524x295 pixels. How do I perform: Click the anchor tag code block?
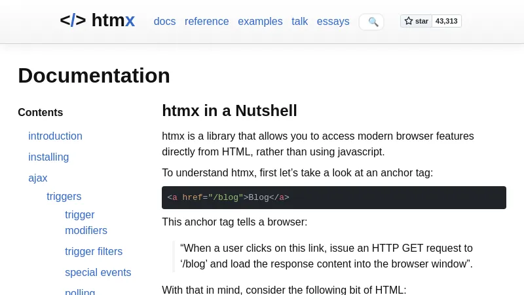pos(334,198)
